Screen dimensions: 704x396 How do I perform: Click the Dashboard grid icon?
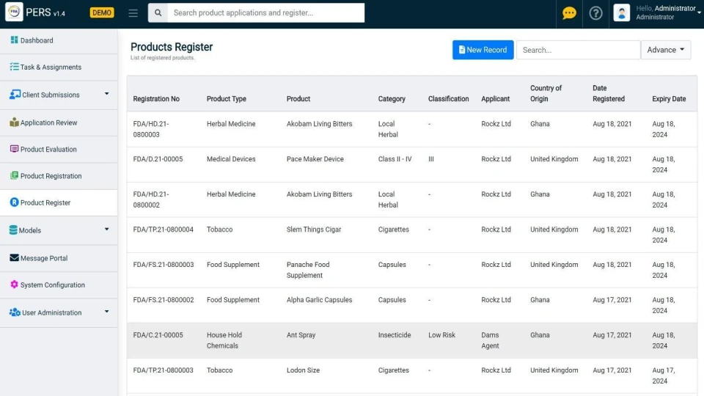click(x=15, y=40)
